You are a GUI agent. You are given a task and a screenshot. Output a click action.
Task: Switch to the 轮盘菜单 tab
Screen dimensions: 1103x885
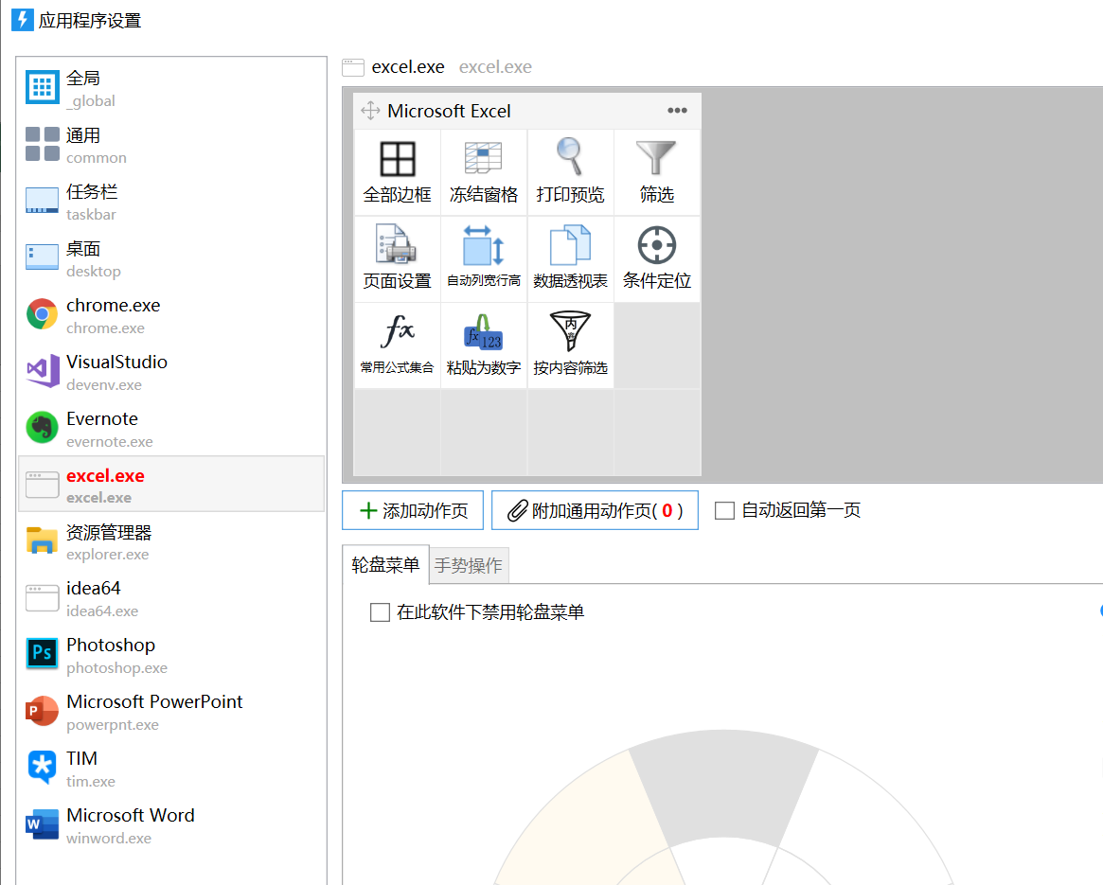[x=385, y=565]
